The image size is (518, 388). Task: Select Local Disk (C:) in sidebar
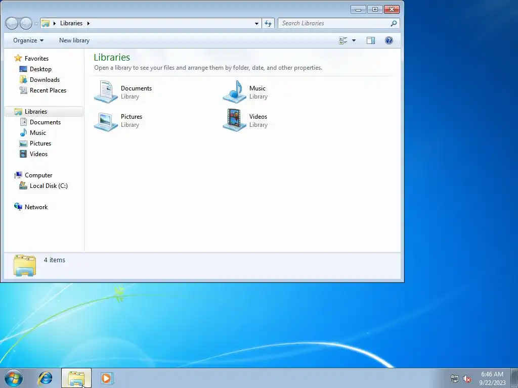pyautogui.click(x=48, y=186)
